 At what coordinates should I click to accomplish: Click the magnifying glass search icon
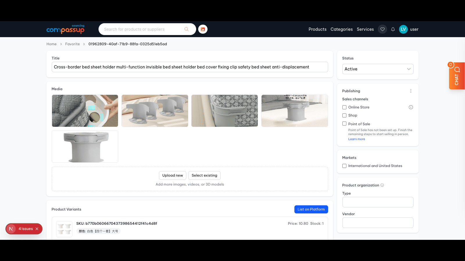186,29
